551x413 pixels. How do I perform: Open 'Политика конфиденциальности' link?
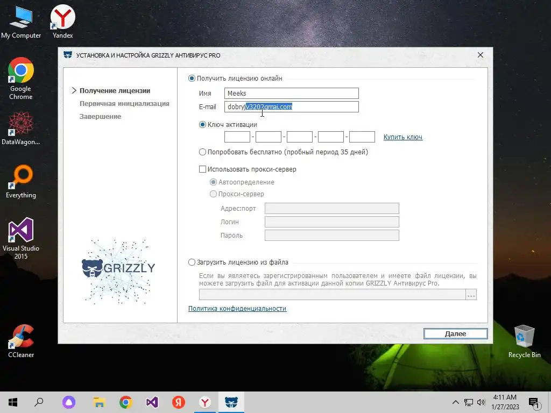point(237,308)
